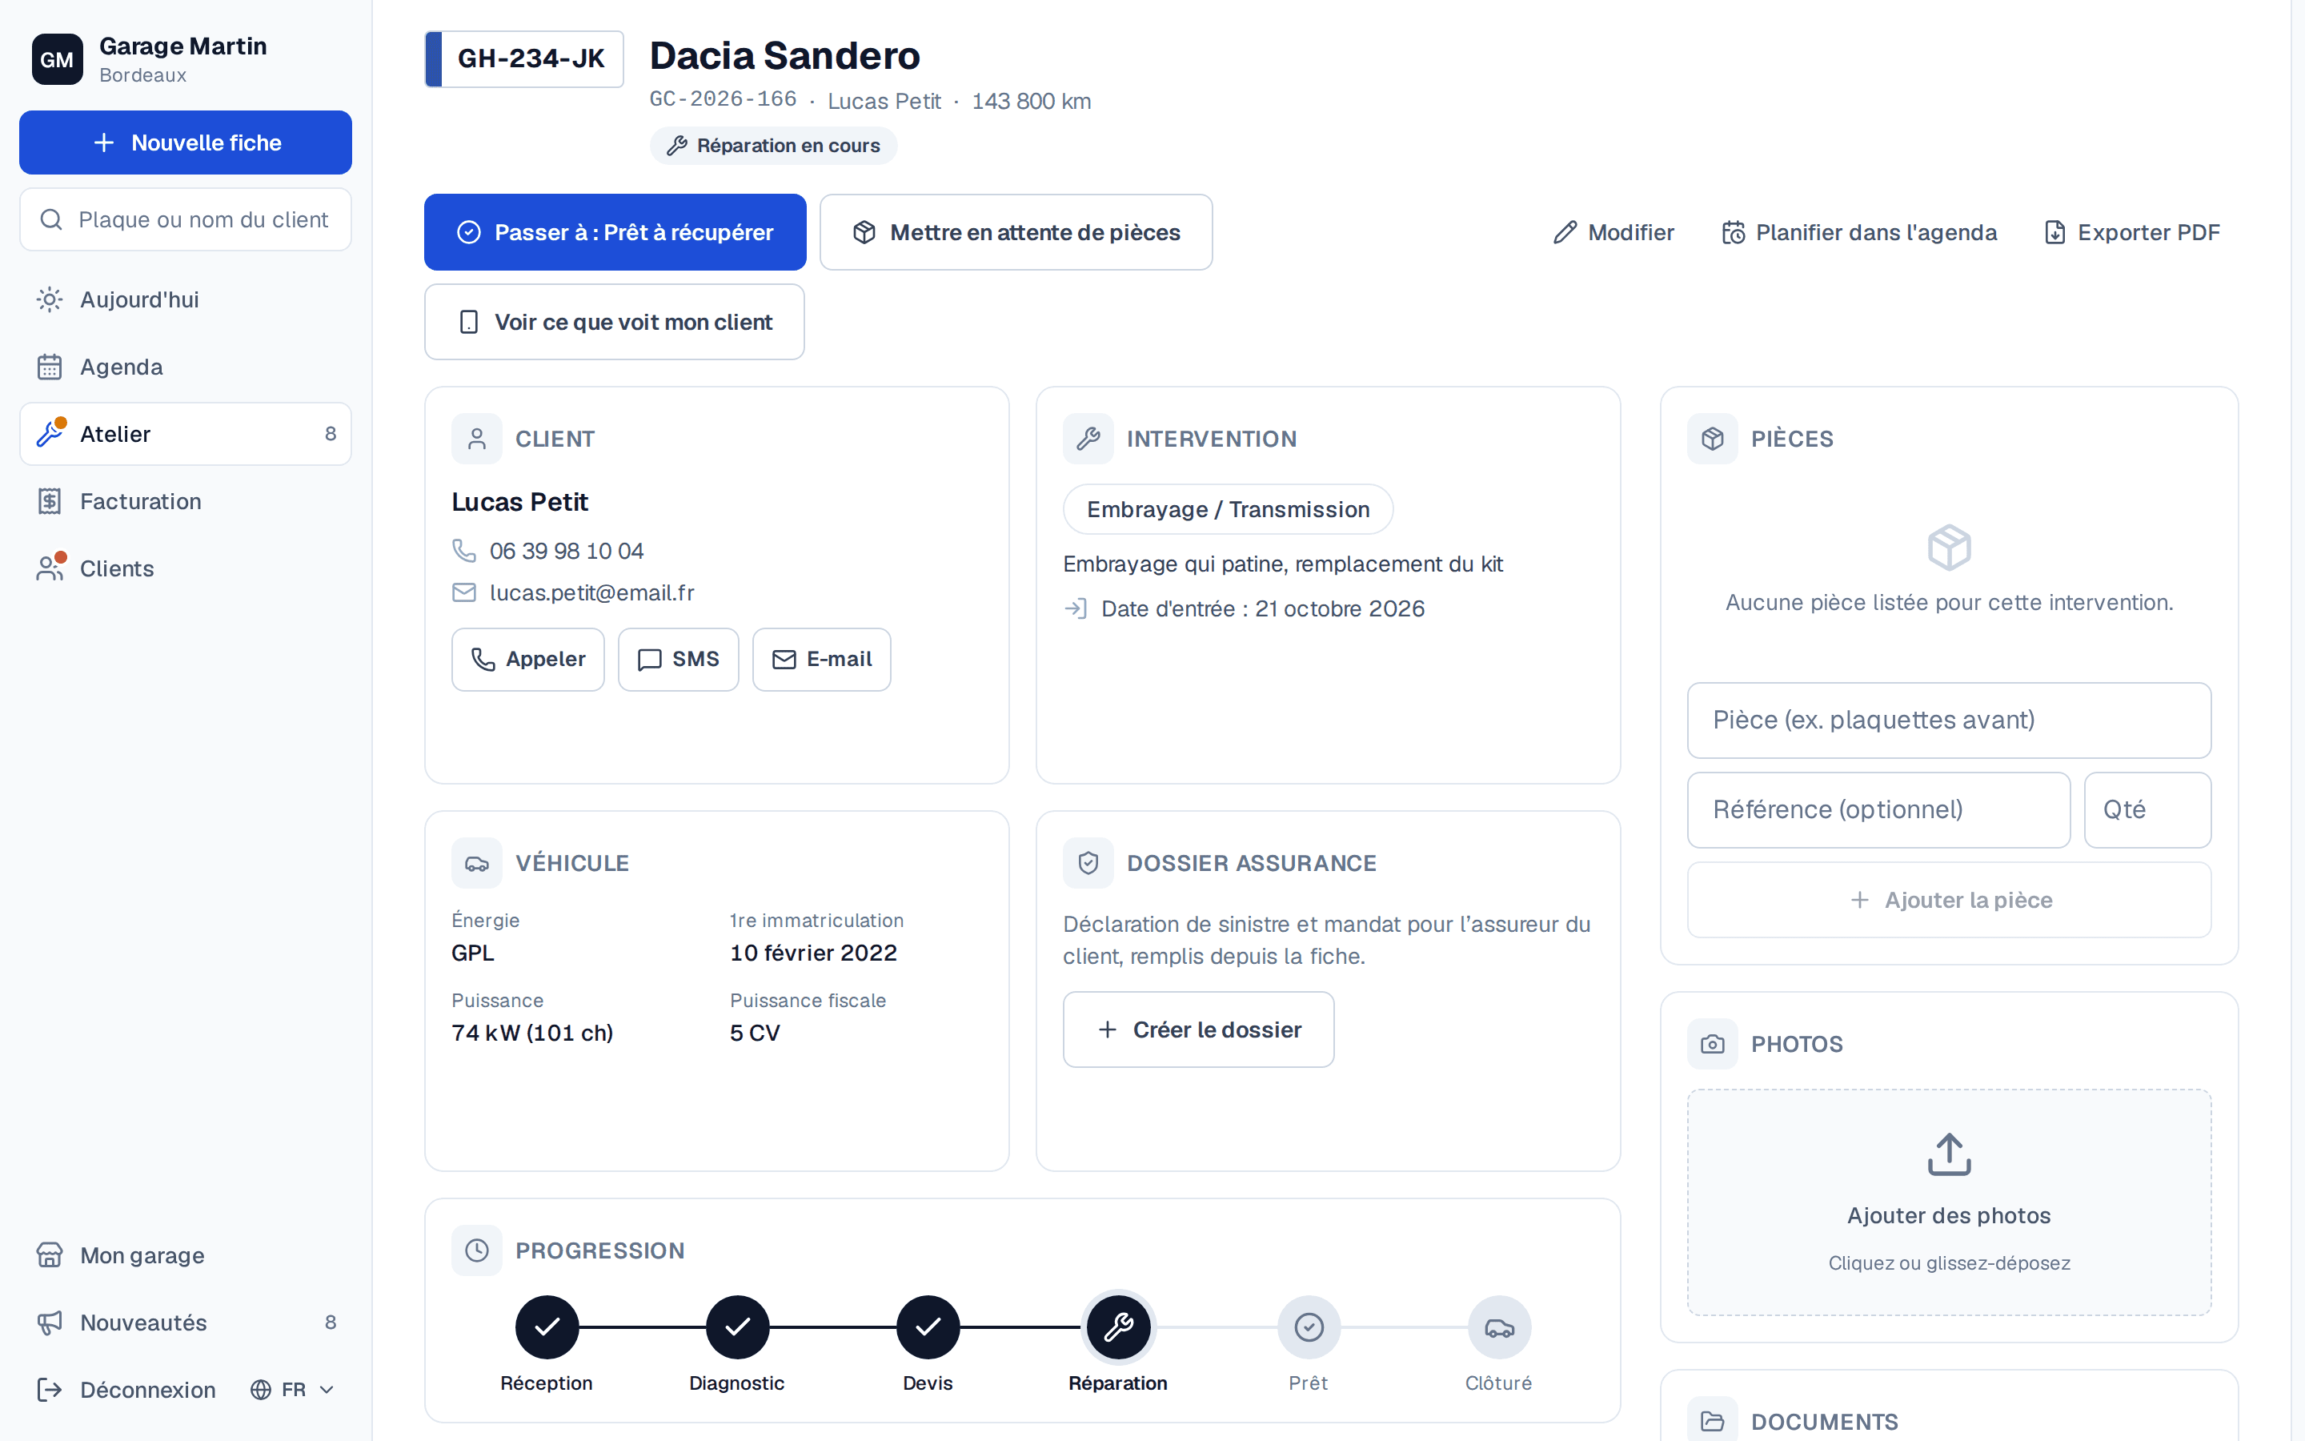Click the box icon in the Pièces header
Screen dimensions: 2305x1441
1713,439
